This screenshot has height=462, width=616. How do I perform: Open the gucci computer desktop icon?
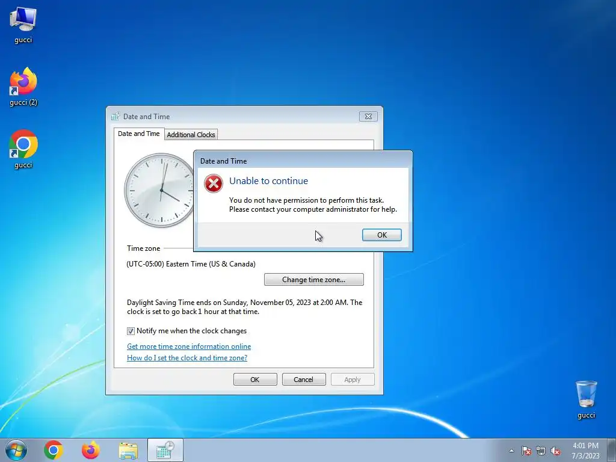click(x=23, y=24)
